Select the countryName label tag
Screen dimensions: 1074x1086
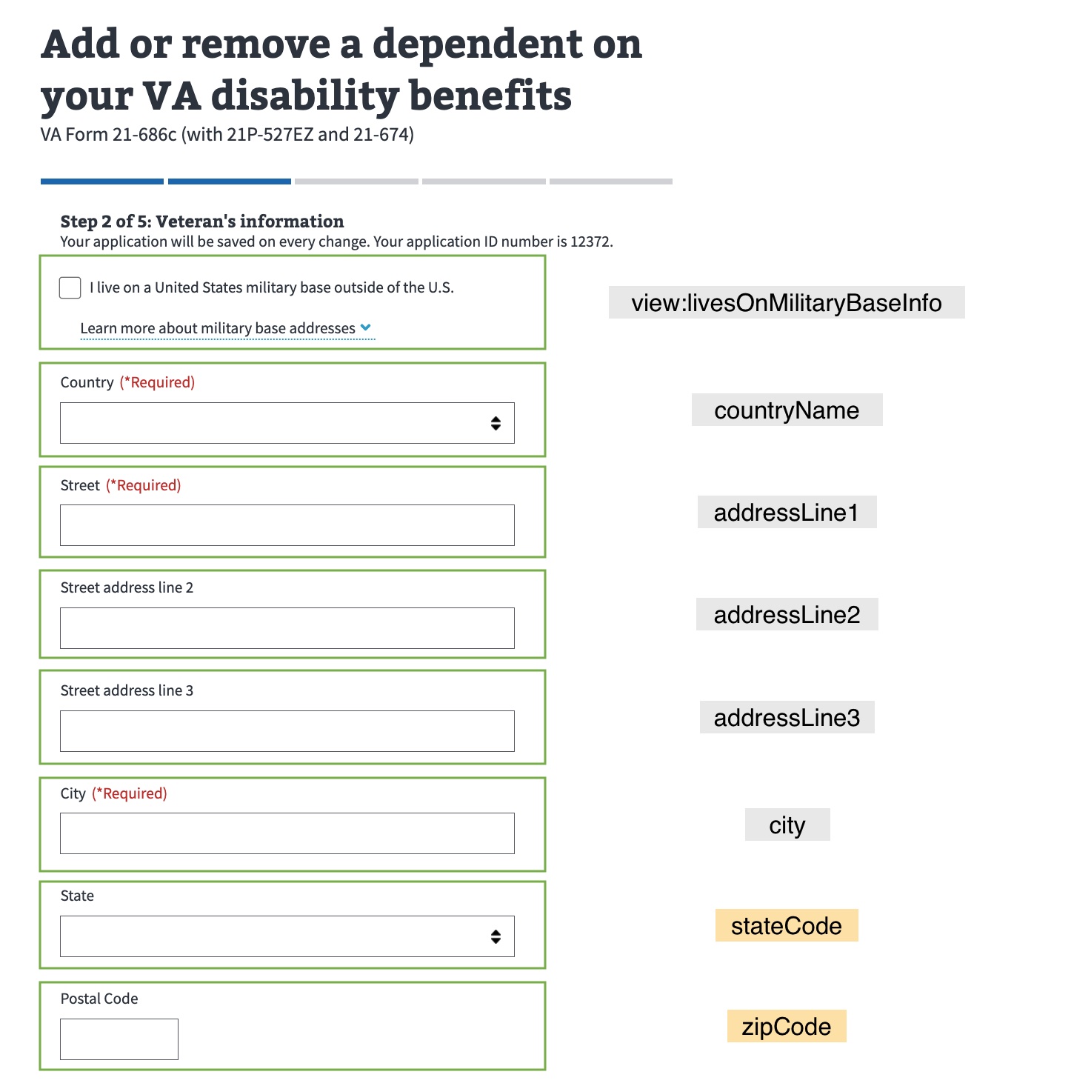click(x=787, y=410)
